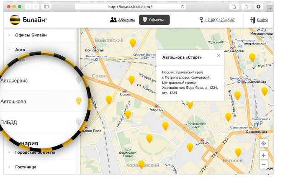Viewport: 293px width, 188px height.
Task: Click the Тимирязевская station label
Action: pos(254,44)
